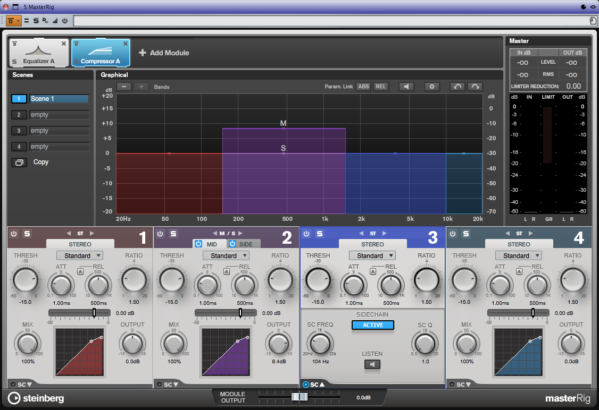Toggle power on compressor band 1

pos(14,233)
